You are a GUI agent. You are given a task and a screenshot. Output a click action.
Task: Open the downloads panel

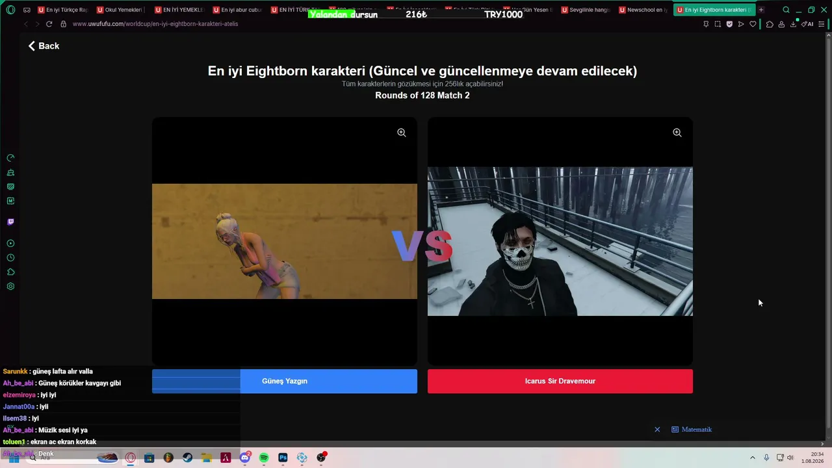click(x=793, y=24)
